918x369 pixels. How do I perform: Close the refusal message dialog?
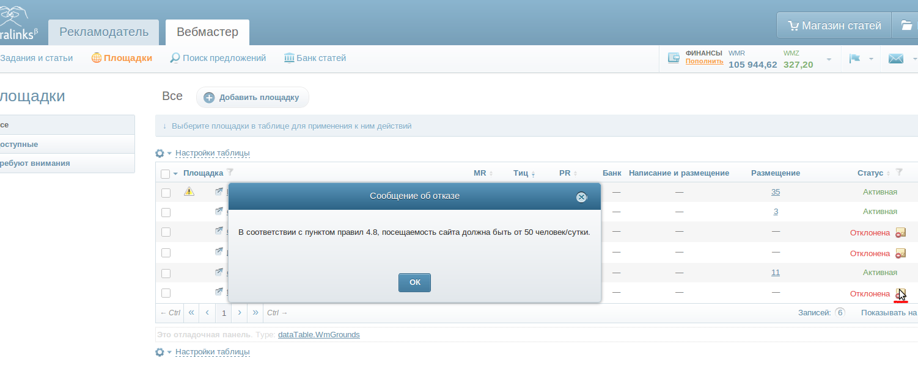pyautogui.click(x=581, y=197)
